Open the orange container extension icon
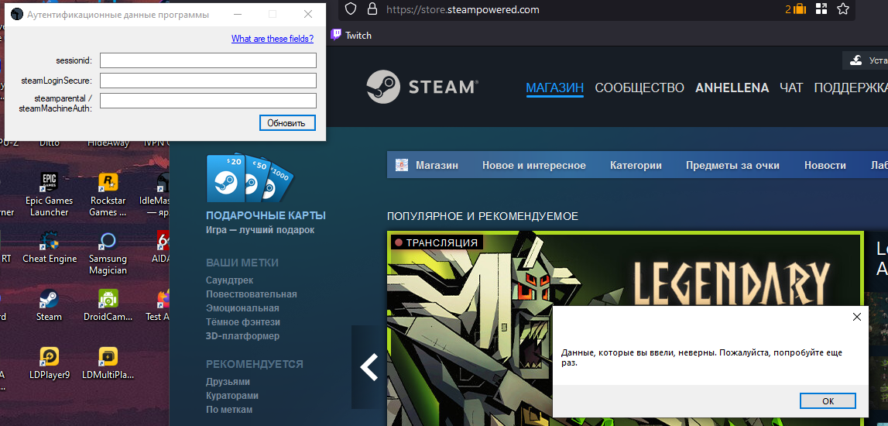Screen dimensions: 888x426 tap(795, 9)
